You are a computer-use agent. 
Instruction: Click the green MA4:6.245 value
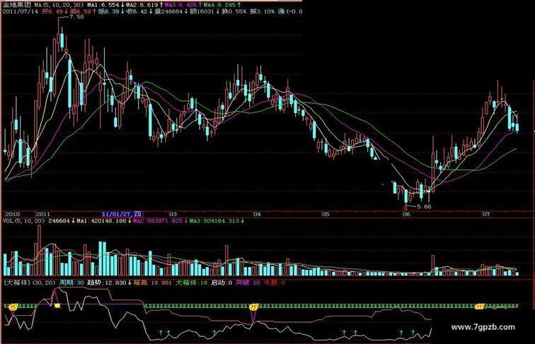pyautogui.click(x=219, y=5)
